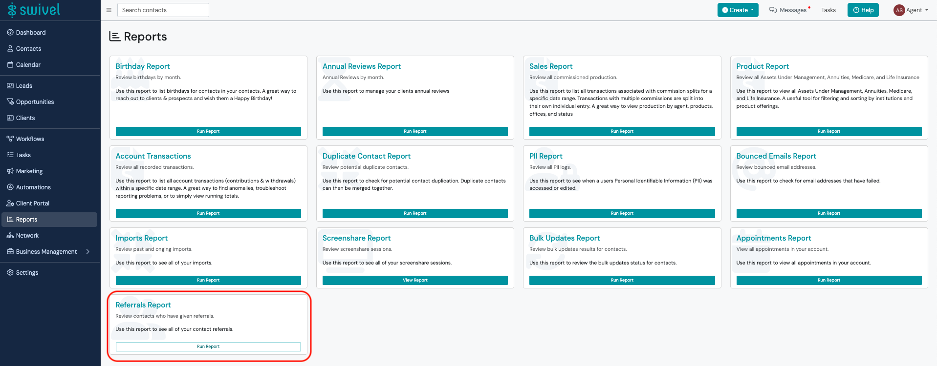
Task: Open the Dashboard icon in sidebar
Action: pos(10,33)
